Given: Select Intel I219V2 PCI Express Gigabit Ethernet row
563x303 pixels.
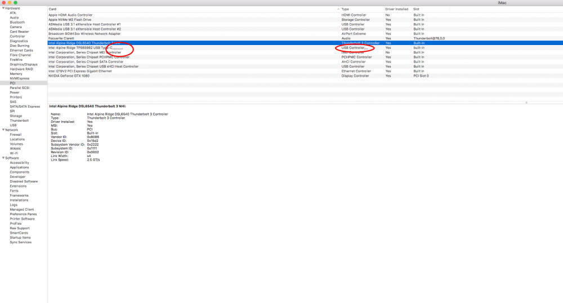Looking at the screenshot, I should 305,71.
